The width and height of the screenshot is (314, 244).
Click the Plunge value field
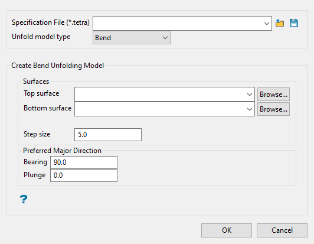pyautogui.click(x=84, y=175)
